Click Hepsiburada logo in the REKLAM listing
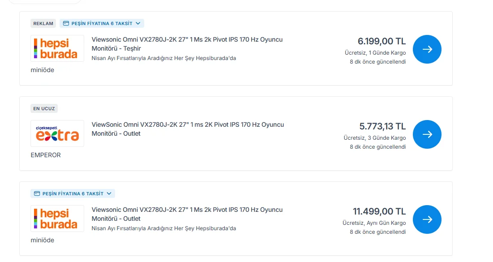Screen dimensions: 493x262 57,48
